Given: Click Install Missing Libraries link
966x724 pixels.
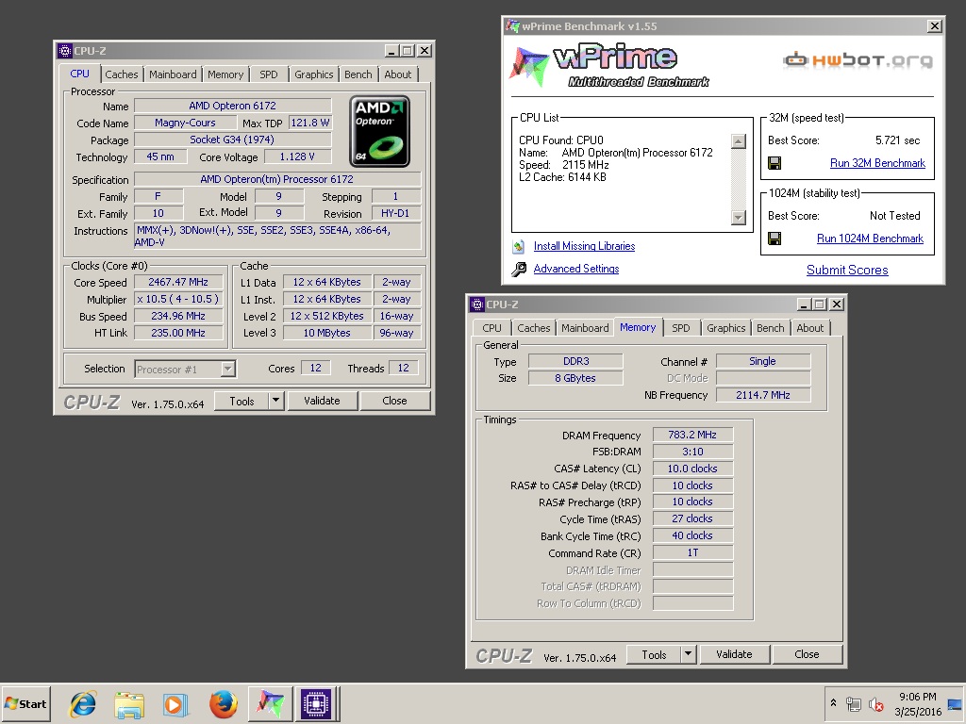Looking at the screenshot, I should 584,246.
